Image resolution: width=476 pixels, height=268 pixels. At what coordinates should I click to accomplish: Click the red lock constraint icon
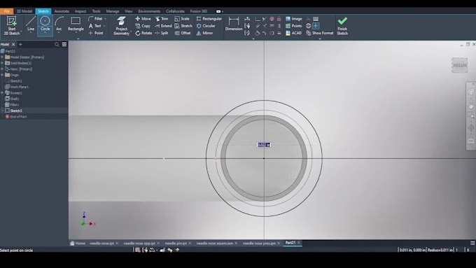point(279,19)
